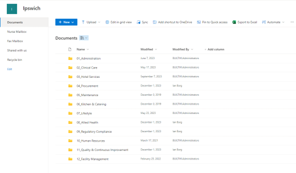Screen dimensions: 296x173
Task: Open the 11_Quality & Continuous Improvement folder name
Action: coord(103,150)
